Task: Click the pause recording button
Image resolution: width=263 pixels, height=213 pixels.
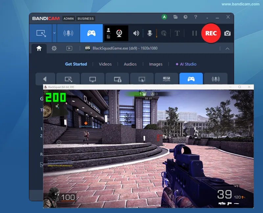Action: pos(194,33)
